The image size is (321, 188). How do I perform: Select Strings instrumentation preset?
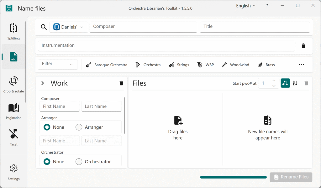coord(179,65)
